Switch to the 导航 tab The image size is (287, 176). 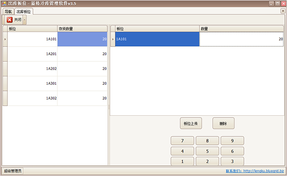tap(9, 12)
